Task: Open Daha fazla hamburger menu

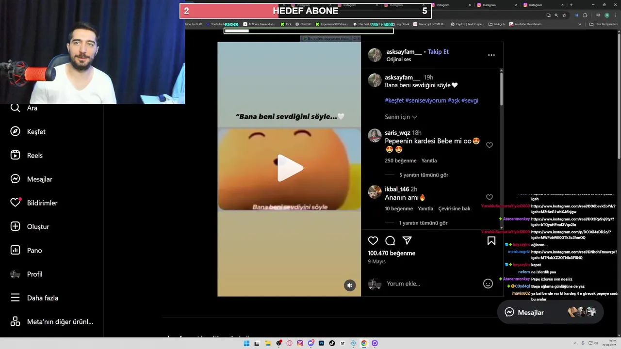Action: [16, 298]
